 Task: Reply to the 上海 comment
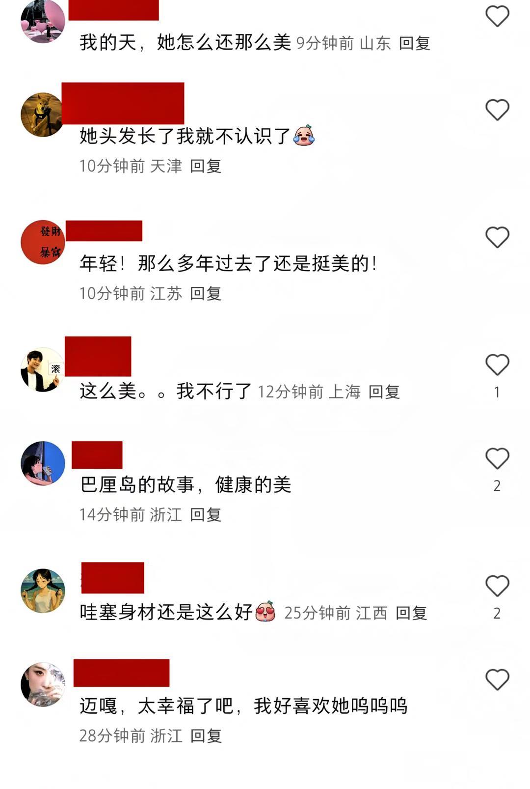point(384,392)
